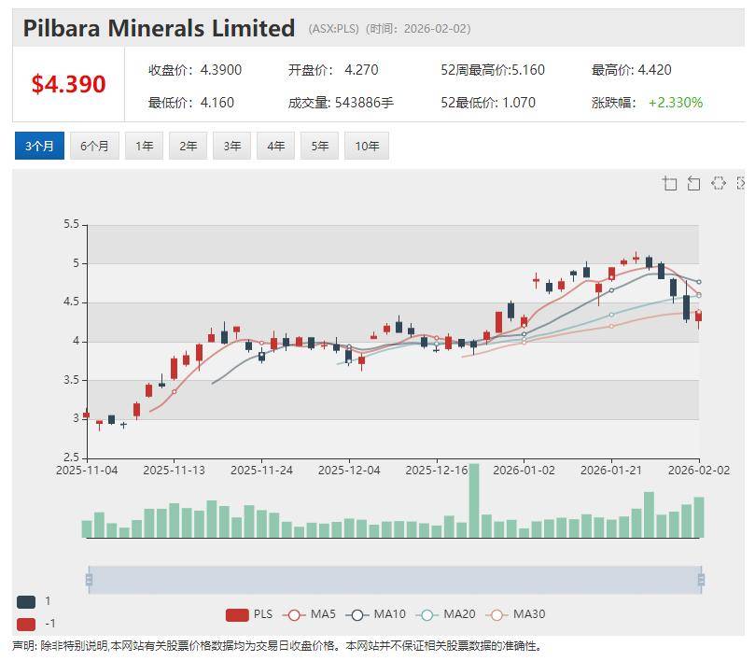Click the zoom reset back icon
Screen dimensions: 755x661
[x=693, y=184]
